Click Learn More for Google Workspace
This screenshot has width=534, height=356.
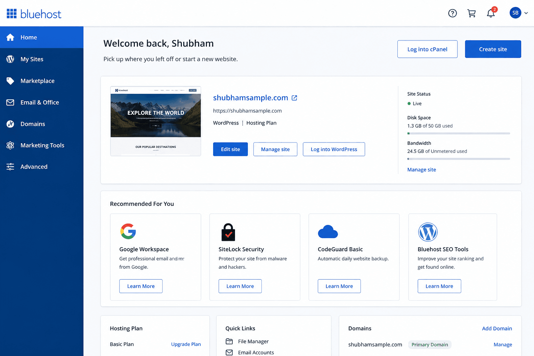[x=141, y=286]
